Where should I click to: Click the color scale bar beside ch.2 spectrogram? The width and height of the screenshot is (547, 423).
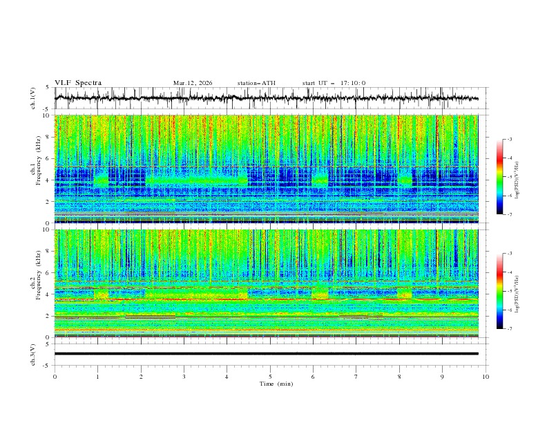tap(499, 291)
